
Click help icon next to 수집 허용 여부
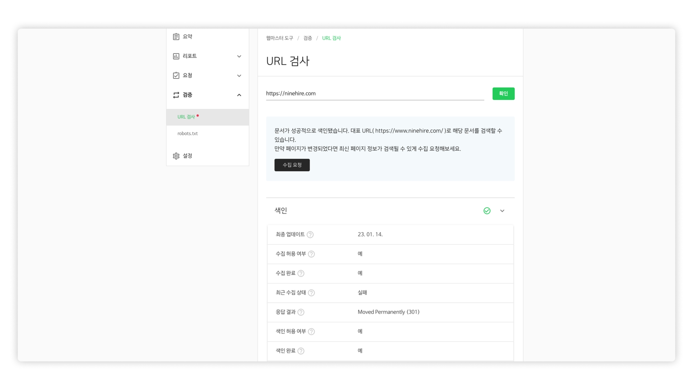[311, 254]
